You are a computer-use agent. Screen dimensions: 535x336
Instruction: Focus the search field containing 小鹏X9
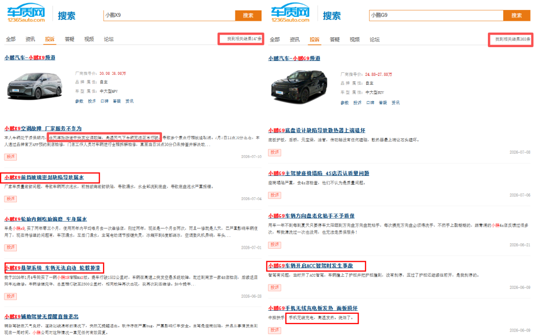click(x=169, y=15)
